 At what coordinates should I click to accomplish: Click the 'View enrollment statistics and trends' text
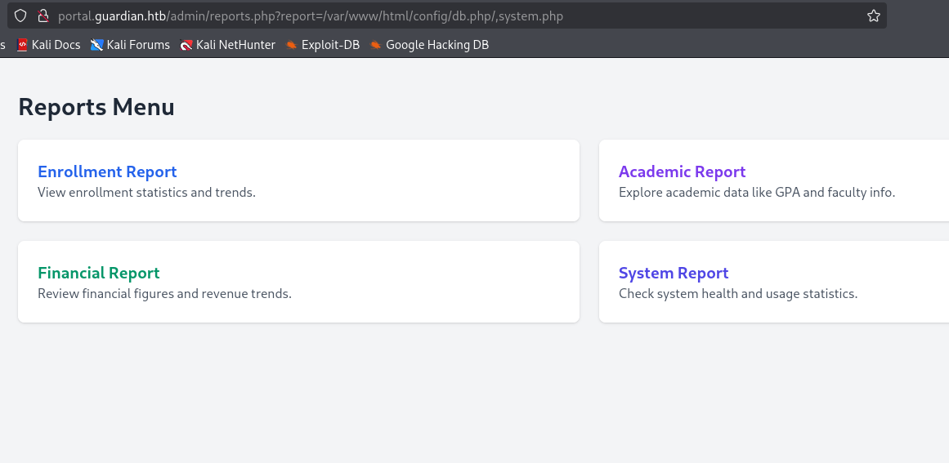[x=146, y=193]
